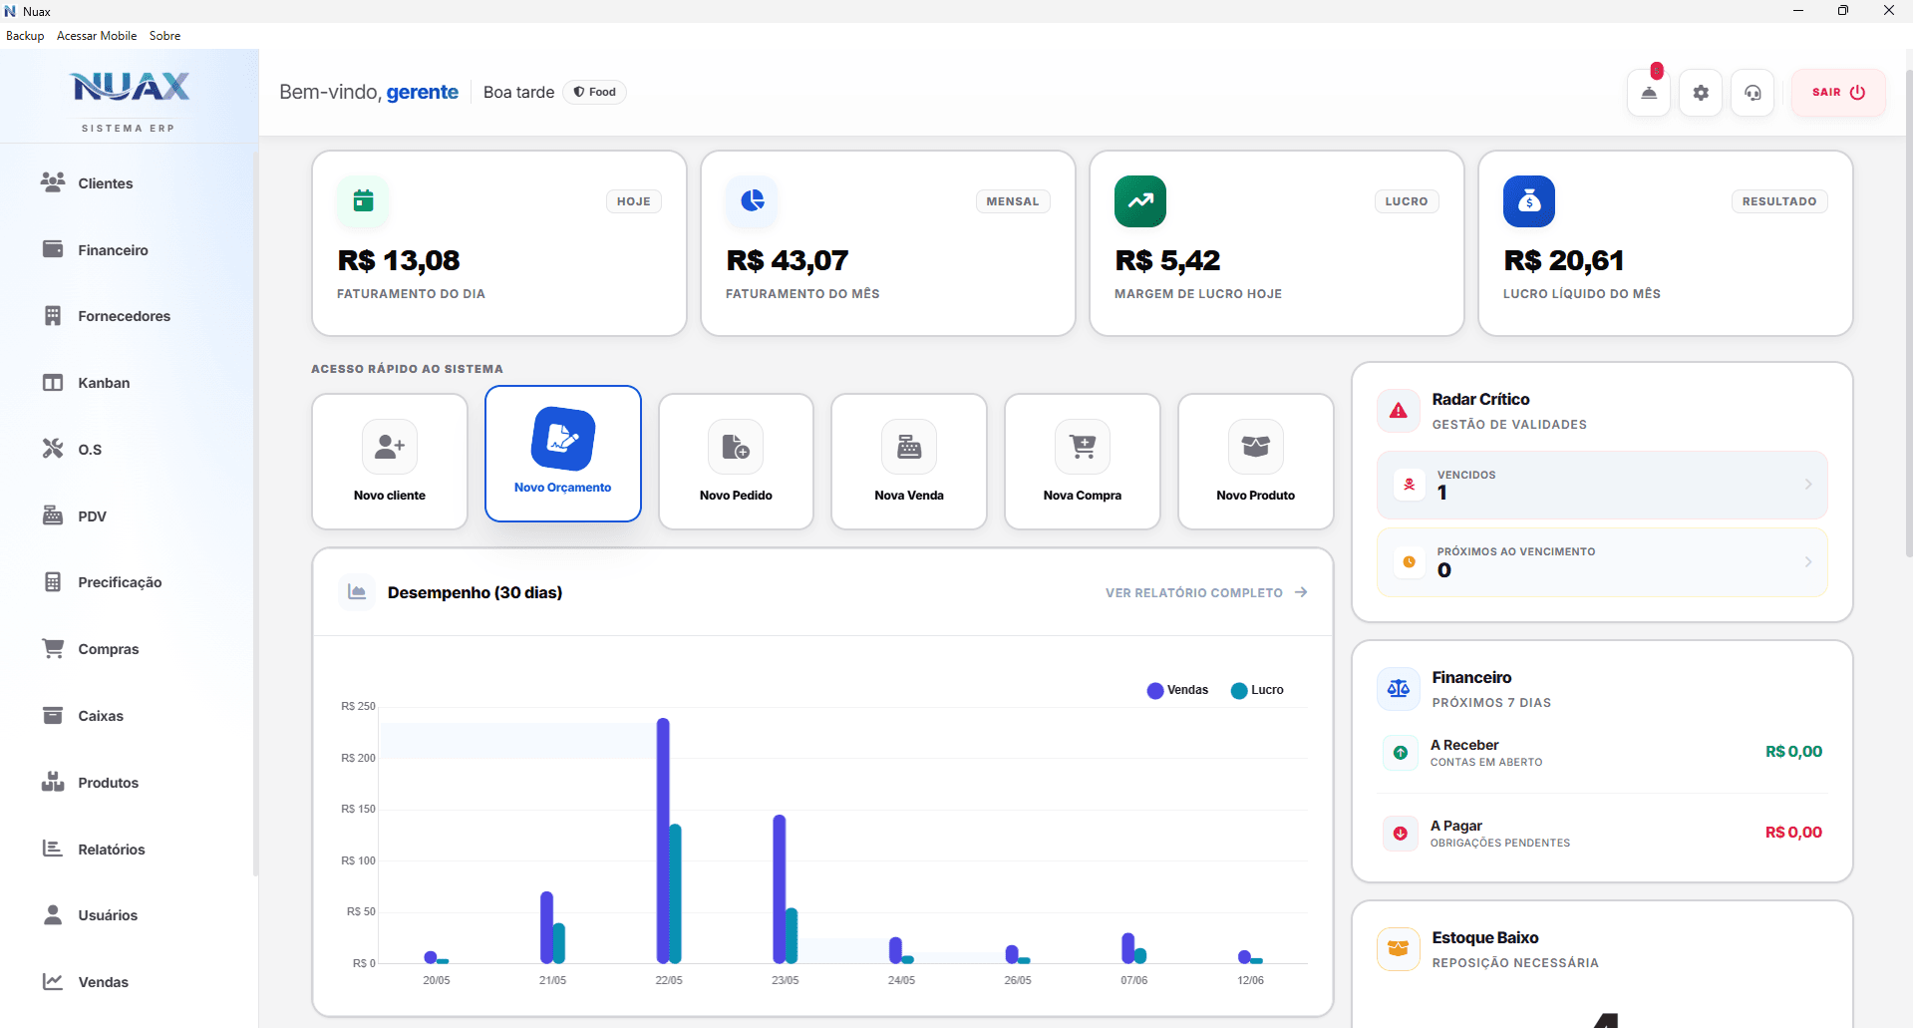Click the O.S tools icon
The height and width of the screenshot is (1028, 1913).
[53, 449]
